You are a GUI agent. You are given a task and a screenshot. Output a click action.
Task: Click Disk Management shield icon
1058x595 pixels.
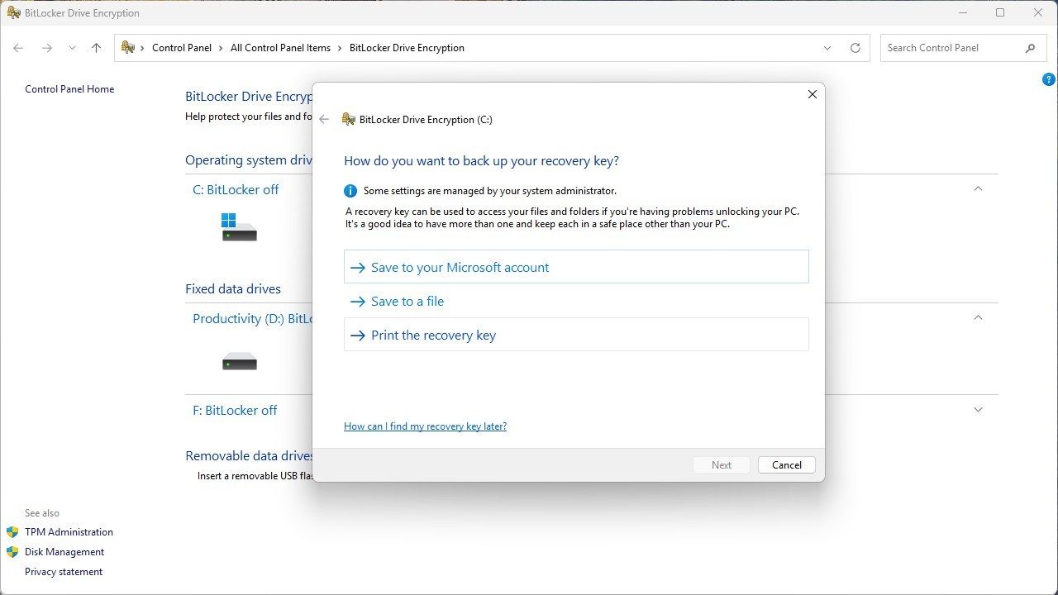coord(12,552)
